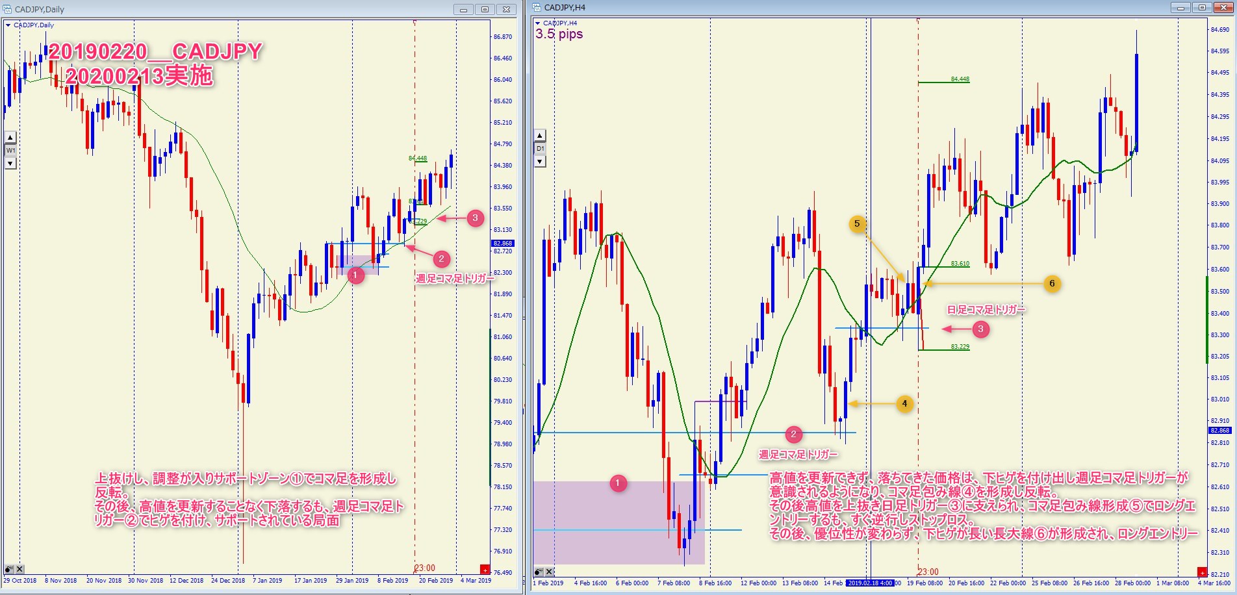Toggle the D1 timeframe button on H4 chart
The image size is (1237, 595).
point(540,149)
